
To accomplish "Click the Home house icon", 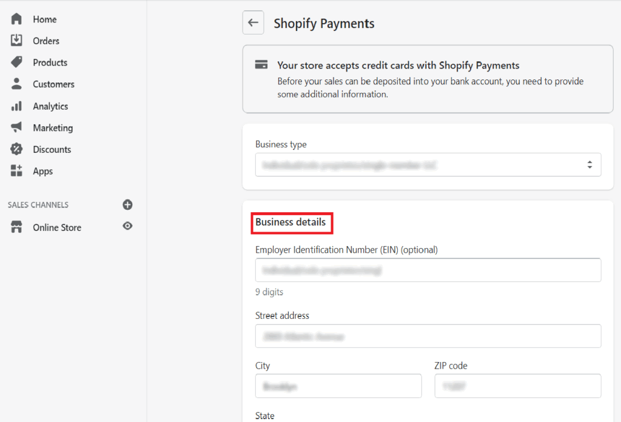I will (x=16, y=19).
